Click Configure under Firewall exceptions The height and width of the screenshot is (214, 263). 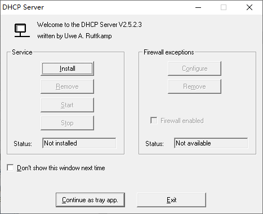(194, 69)
